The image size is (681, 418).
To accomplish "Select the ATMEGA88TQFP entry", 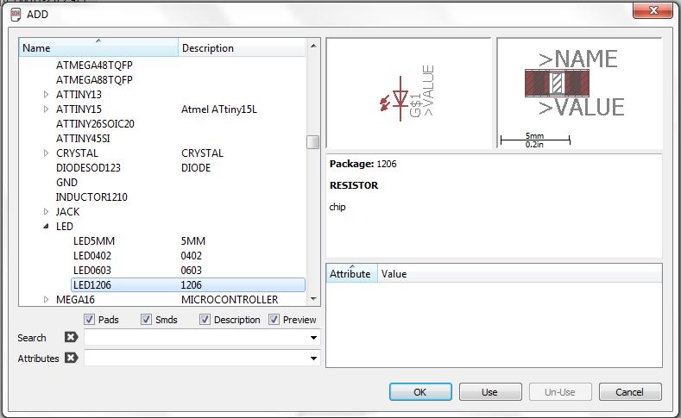I will [94, 80].
